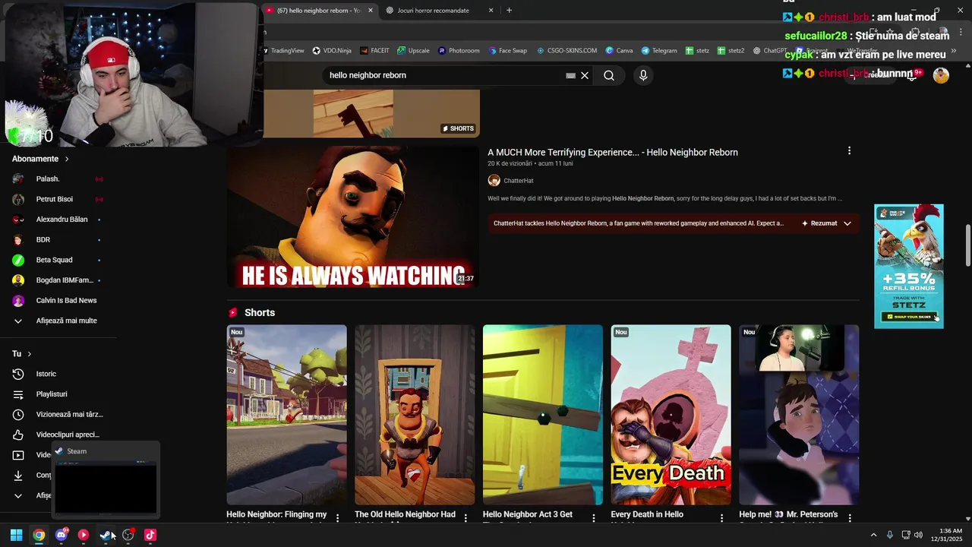Open more options for ChatterHat video
Viewport: 972px width, 547px height.
849,150
